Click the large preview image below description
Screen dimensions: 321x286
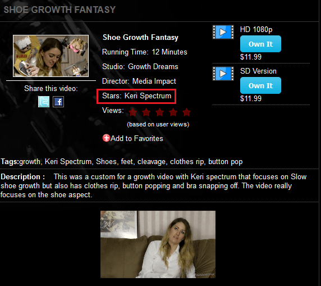pos(158,244)
